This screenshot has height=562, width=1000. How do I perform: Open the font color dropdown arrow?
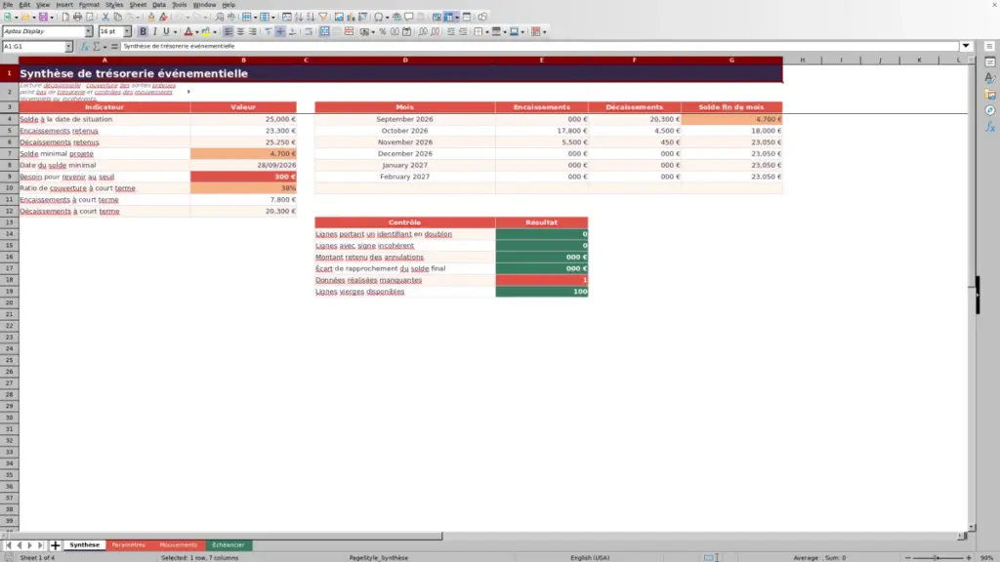pos(197,31)
